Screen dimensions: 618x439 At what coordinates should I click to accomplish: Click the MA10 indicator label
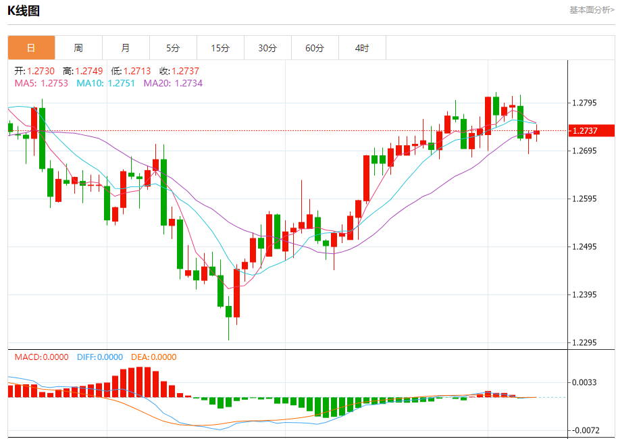(x=105, y=83)
